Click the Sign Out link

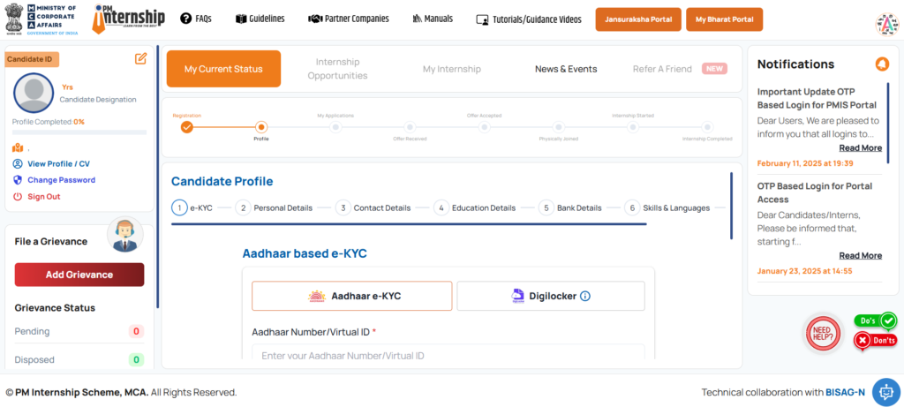click(44, 197)
